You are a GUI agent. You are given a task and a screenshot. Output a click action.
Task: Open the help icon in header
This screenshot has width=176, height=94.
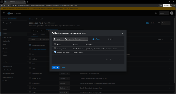(156, 13)
